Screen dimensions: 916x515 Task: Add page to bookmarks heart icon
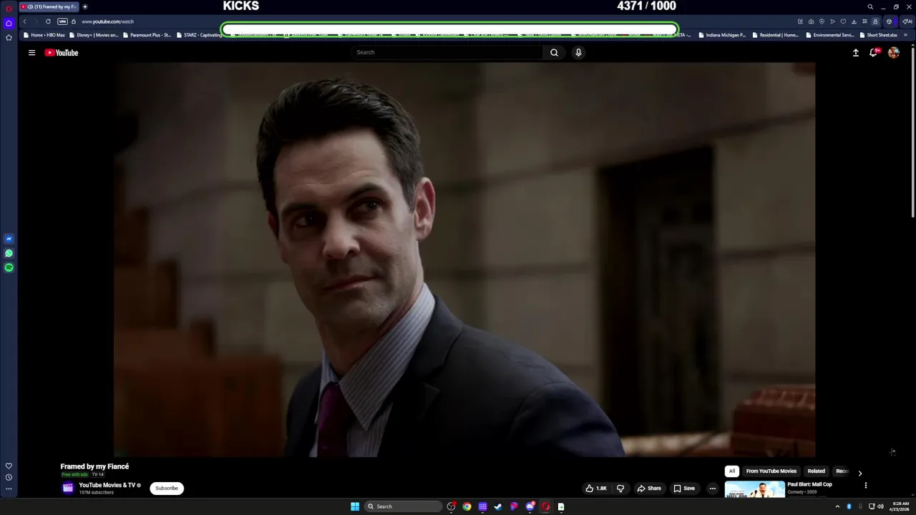(x=843, y=21)
